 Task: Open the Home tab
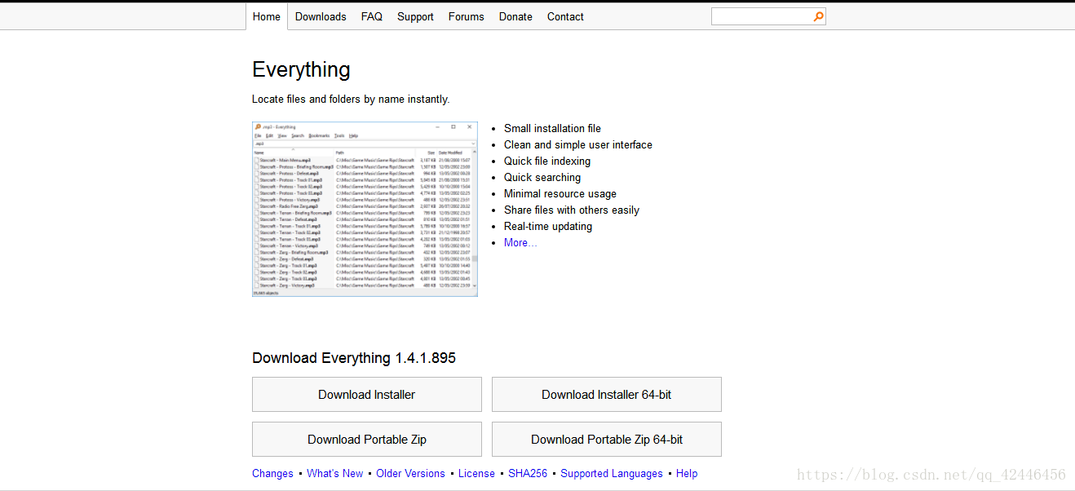(x=266, y=15)
